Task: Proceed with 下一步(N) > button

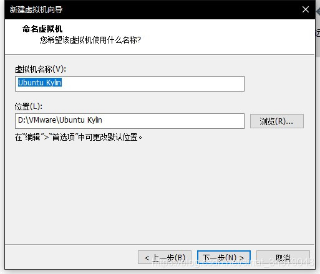Action: pos(224,258)
